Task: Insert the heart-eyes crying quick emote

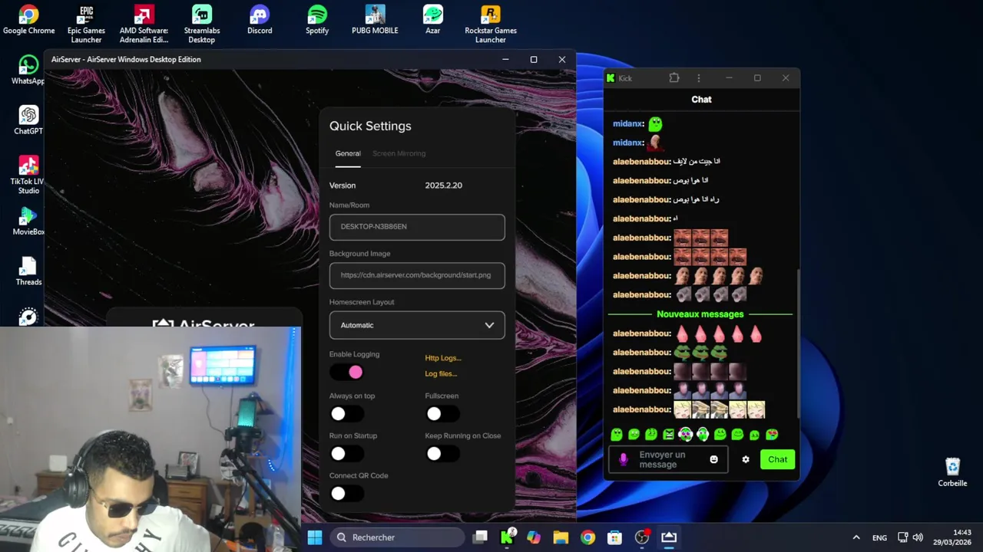Action: [x=772, y=435]
